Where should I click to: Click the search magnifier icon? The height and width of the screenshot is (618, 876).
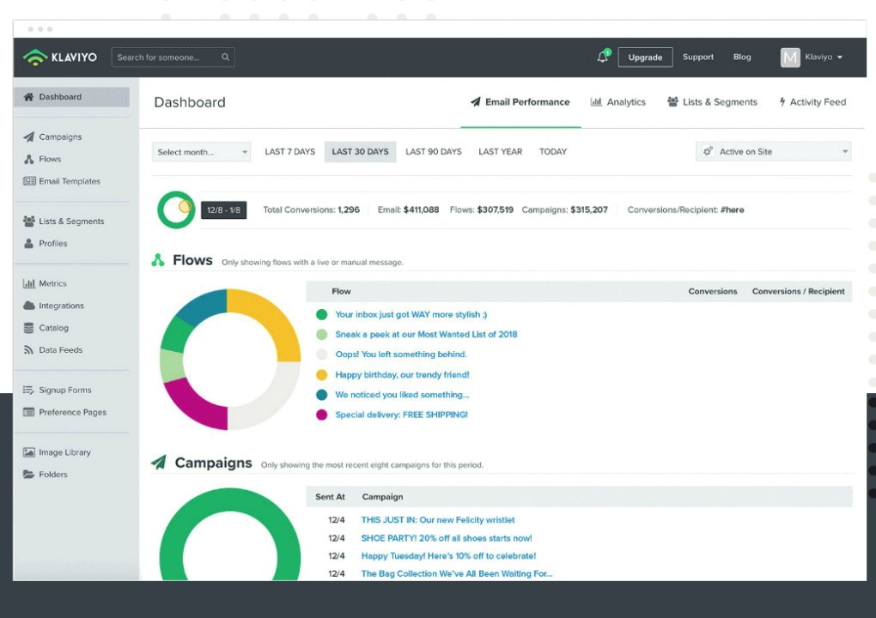225,58
